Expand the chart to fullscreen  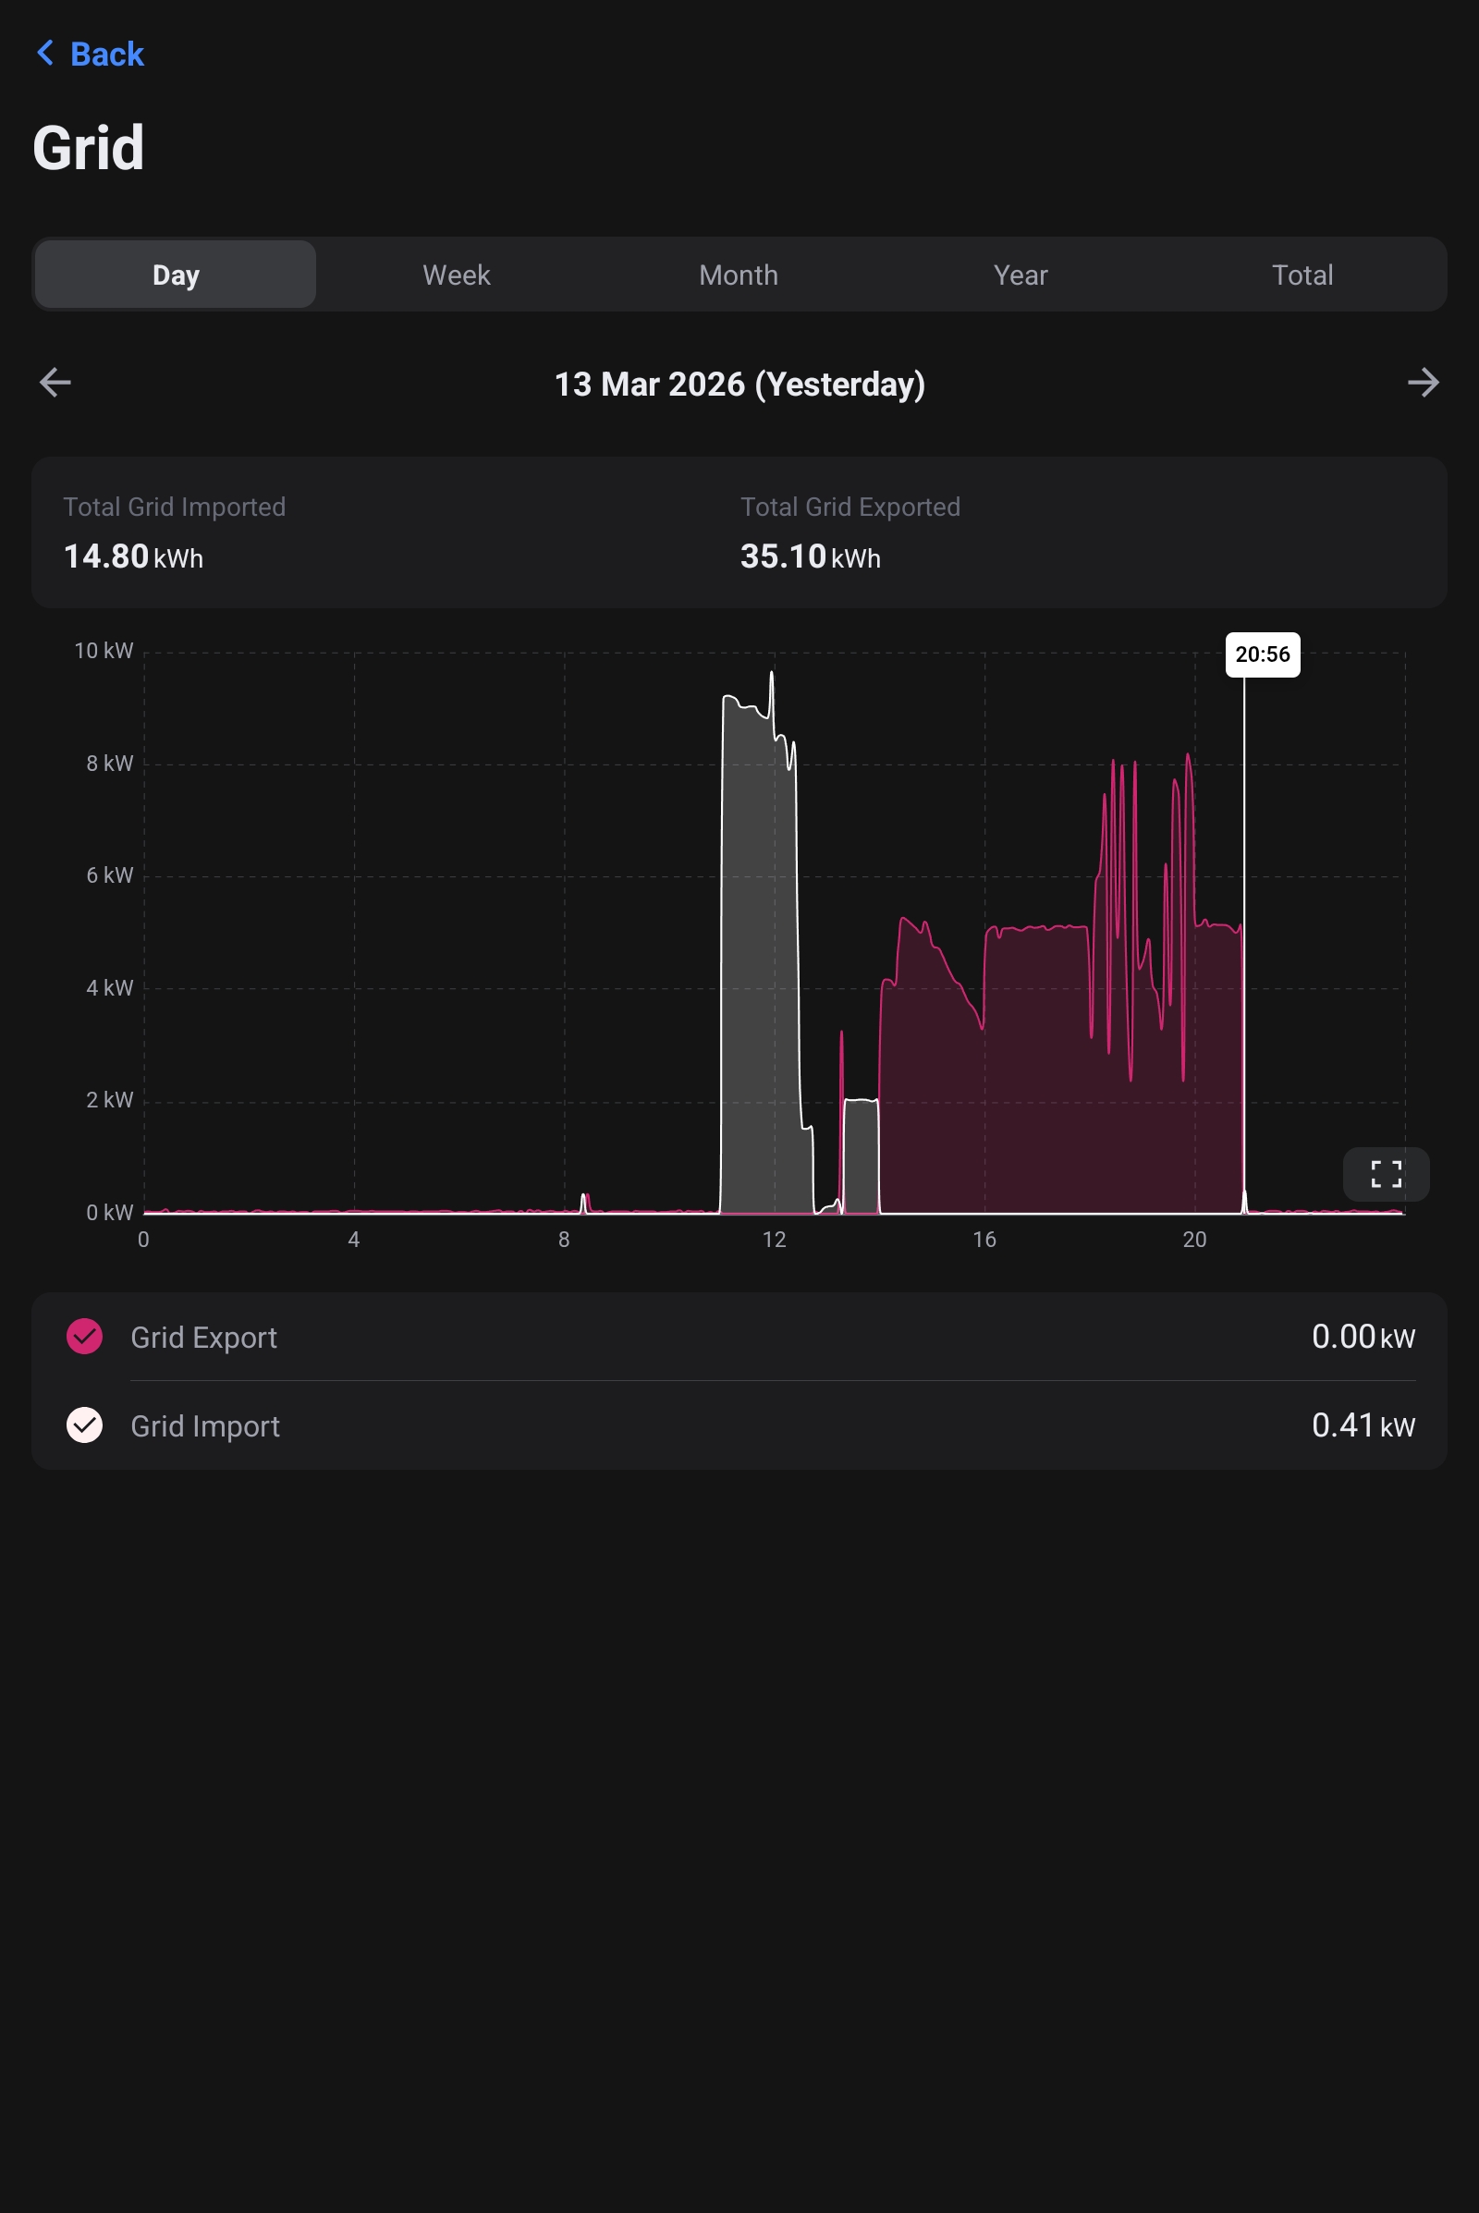pyautogui.click(x=1385, y=1173)
